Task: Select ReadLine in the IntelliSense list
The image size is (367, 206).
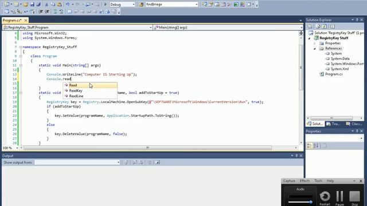Action: coord(91,96)
